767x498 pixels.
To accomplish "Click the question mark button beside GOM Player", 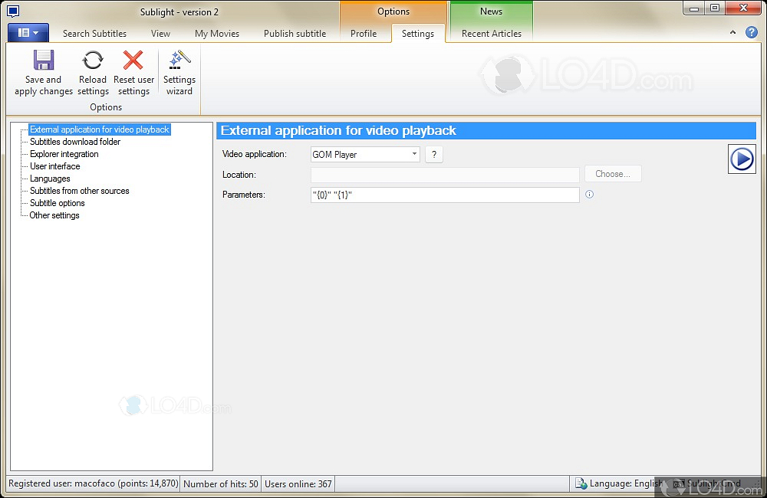I will pos(433,154).
